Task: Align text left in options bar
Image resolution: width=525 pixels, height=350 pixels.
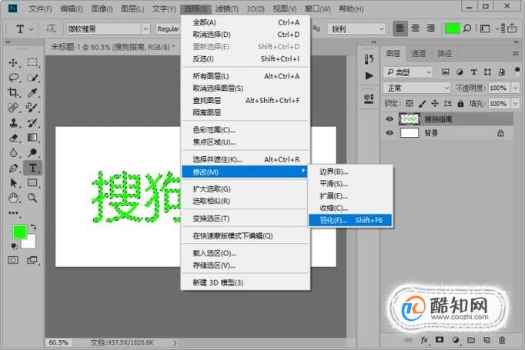Action: (400, 28)
